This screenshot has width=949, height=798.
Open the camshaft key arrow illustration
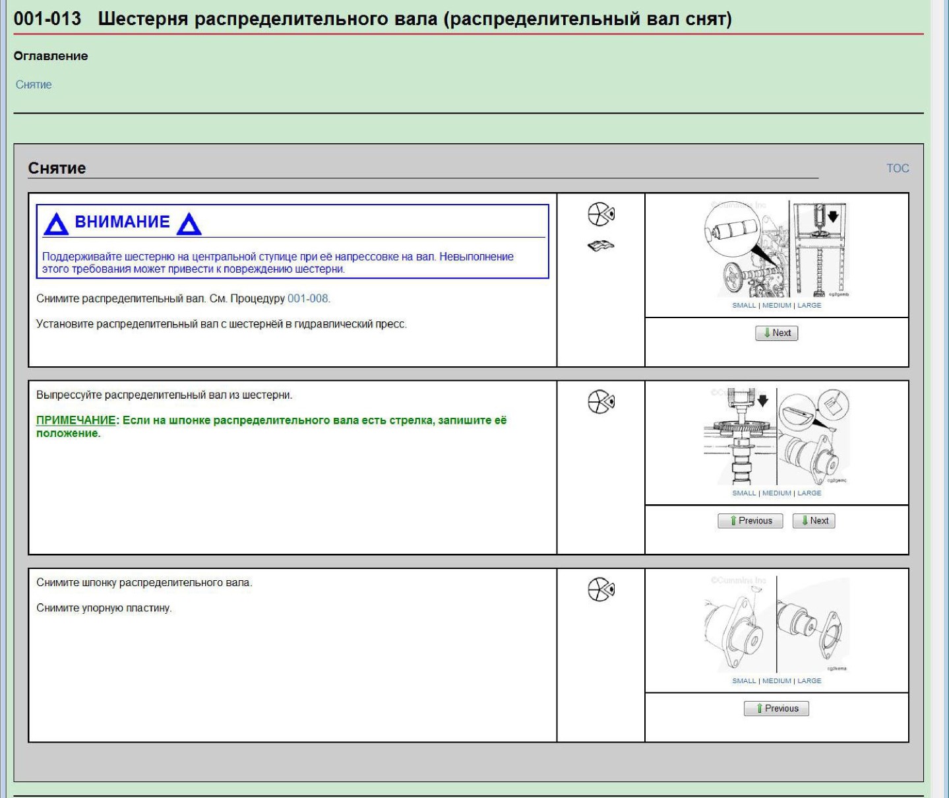pyautogui.click(x=777, y=437)
